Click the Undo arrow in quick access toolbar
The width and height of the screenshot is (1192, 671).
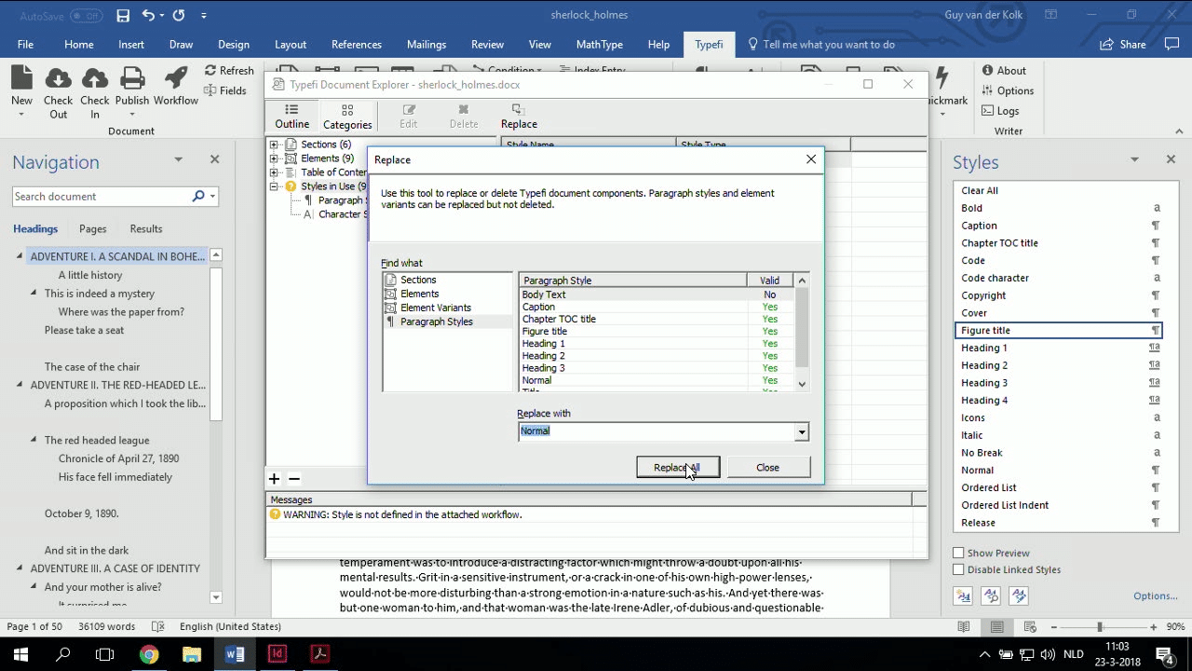(148, 15)
